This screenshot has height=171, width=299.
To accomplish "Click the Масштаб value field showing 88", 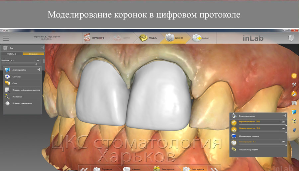I will point(38,61).
